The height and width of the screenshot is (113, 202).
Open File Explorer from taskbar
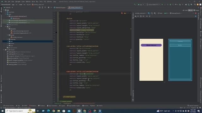[x=59, y=111]
